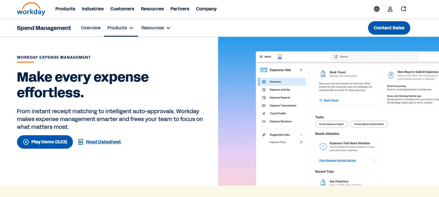
Task: Go to the Overview sub-navigation tab
Action: tap(91, 28)
